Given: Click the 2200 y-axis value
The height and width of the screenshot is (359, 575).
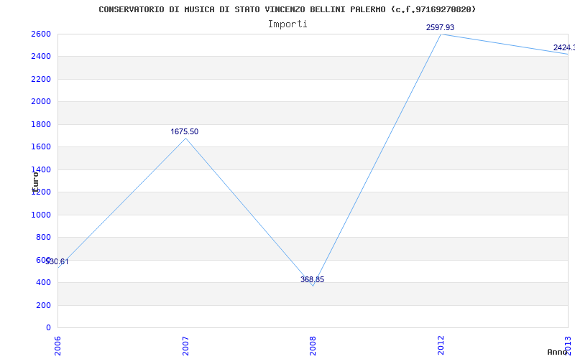Looking at the screenshot, I should (x=40, y=79).
